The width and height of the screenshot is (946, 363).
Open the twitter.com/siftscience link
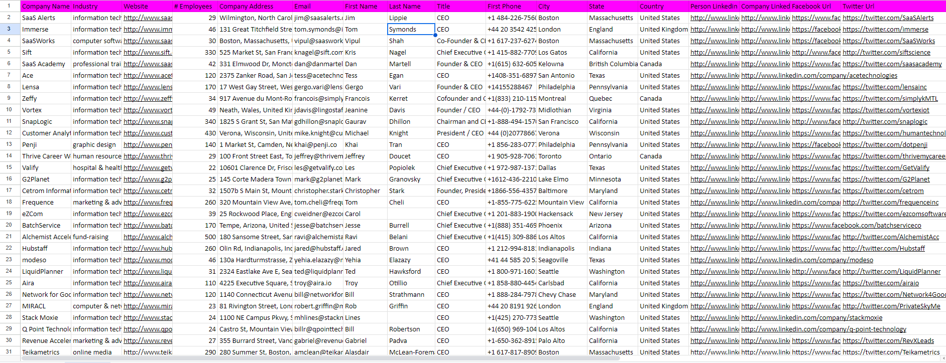[x=886, y=52]
